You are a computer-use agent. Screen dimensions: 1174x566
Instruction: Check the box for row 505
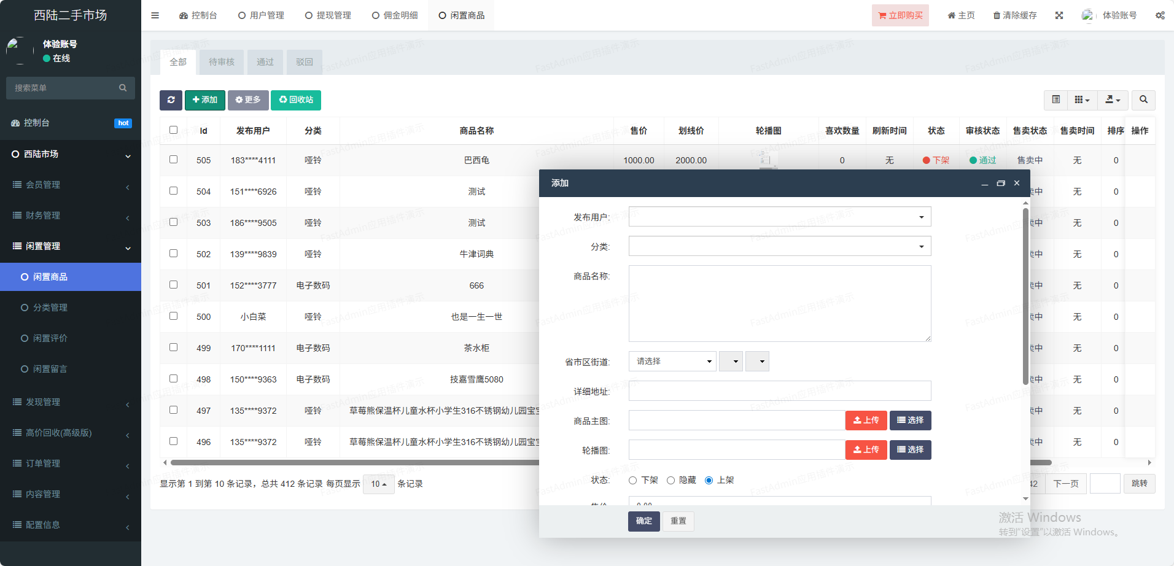pos(173,160)
